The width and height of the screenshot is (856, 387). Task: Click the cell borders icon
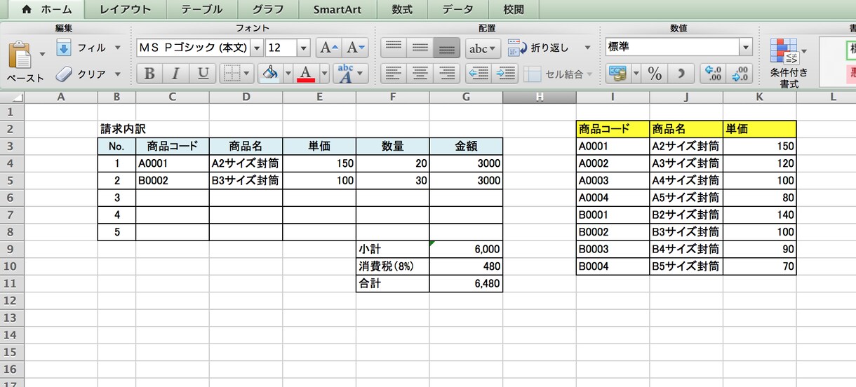click(x=232, y=73)
